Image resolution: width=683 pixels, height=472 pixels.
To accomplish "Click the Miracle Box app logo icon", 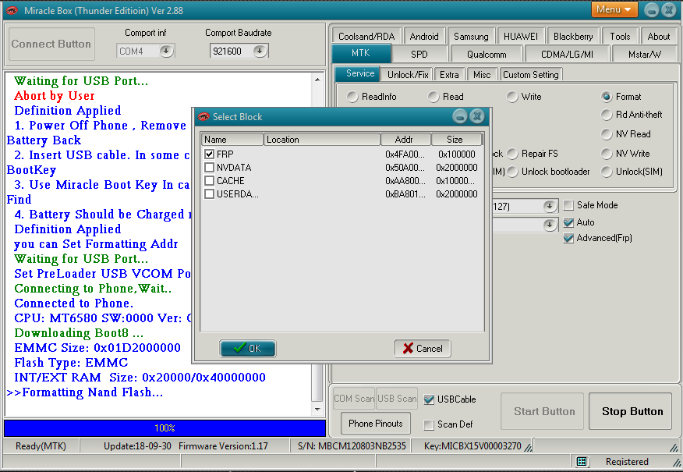I will (x=12, y=10).
